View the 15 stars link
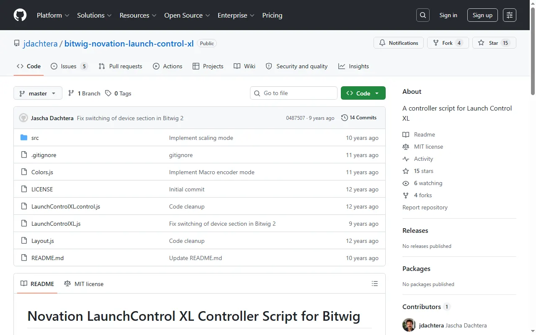Viewport: 536px width, 335px height. pos(418,171)
